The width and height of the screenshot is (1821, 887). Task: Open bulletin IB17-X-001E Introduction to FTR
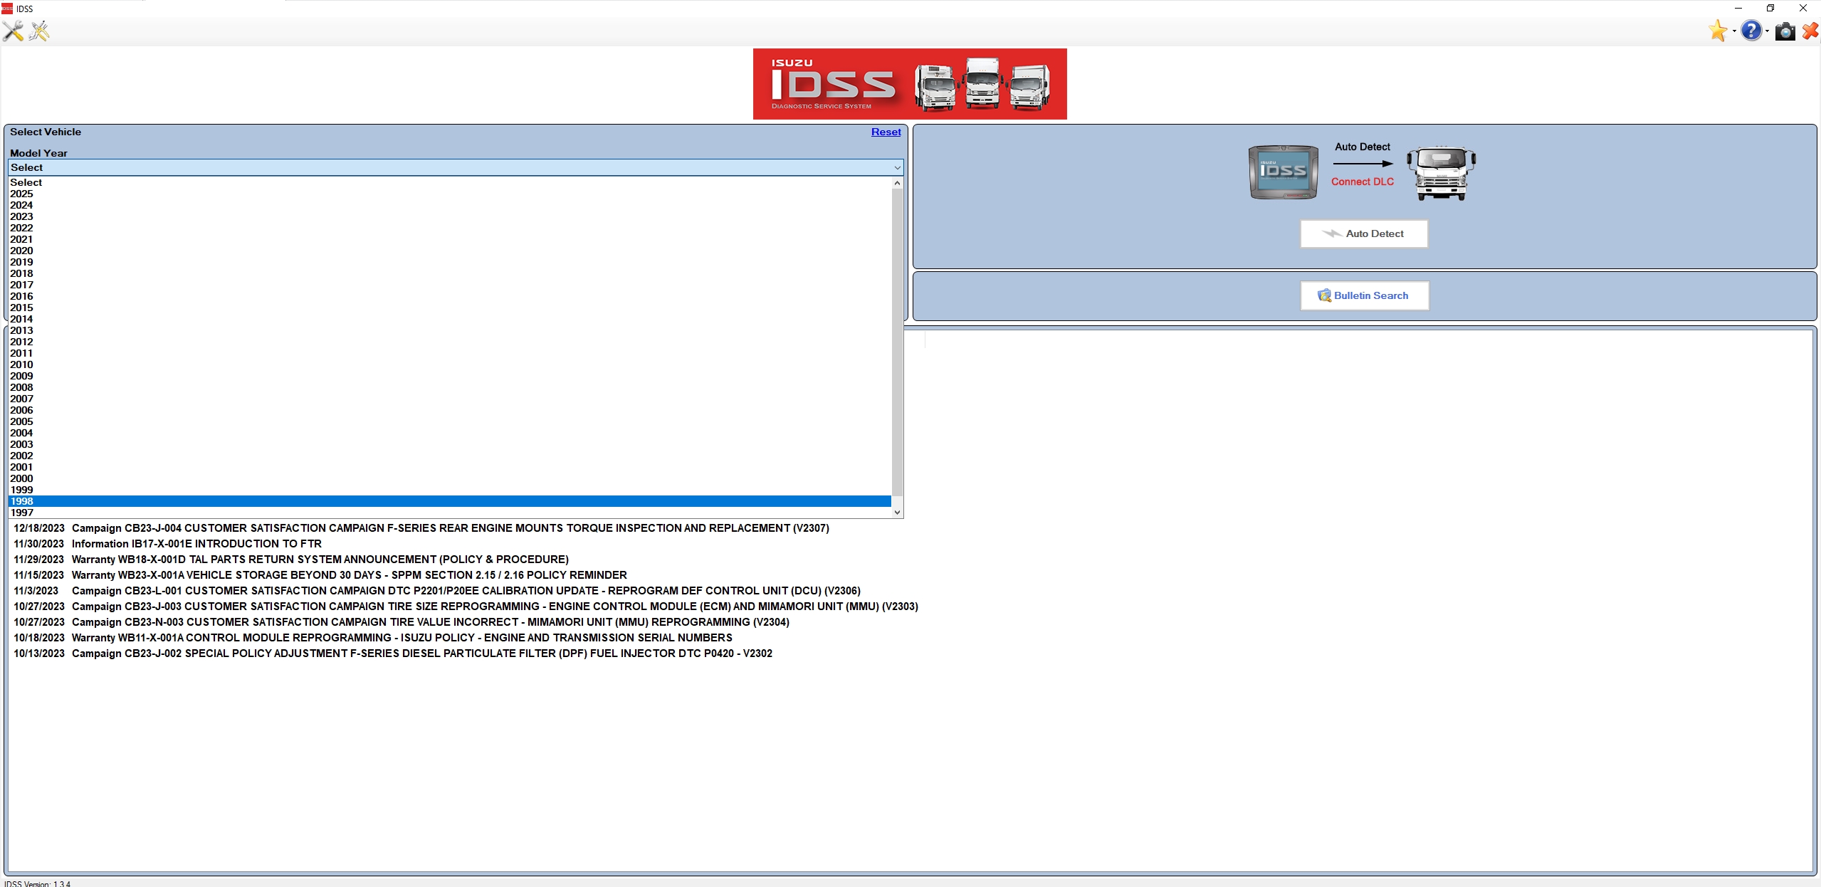(x=196, y=544)
